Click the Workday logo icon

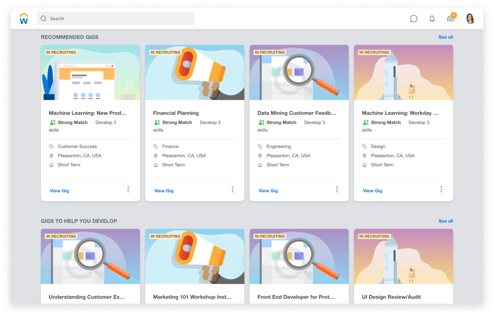[x=24, y=18]
